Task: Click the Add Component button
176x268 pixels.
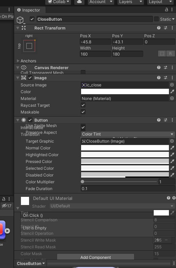Action: [96, 257]
